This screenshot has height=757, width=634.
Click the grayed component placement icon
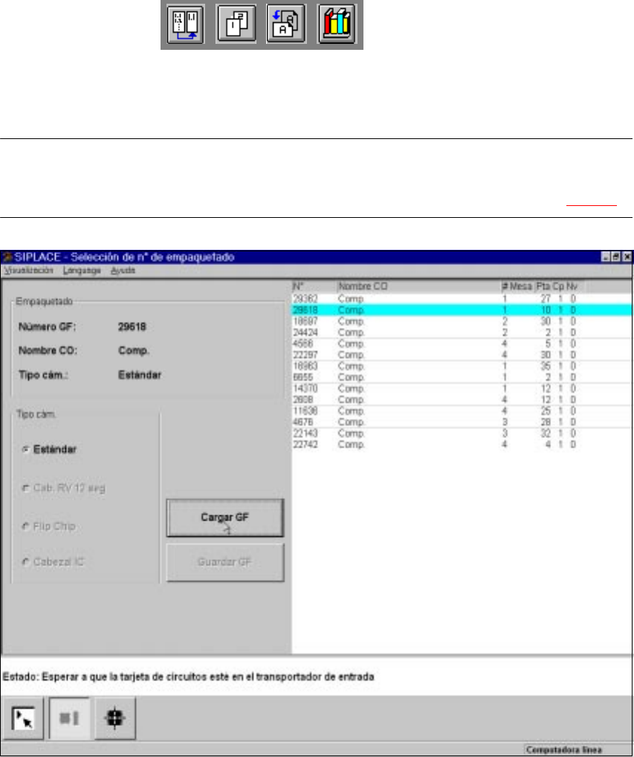pyautogui.click(x=69, y=718)
